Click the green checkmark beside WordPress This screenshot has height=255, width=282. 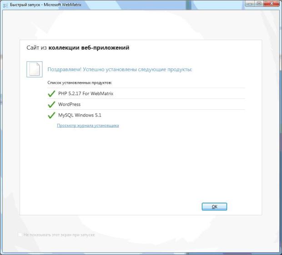pyautogui.click(x=51, y=104)
